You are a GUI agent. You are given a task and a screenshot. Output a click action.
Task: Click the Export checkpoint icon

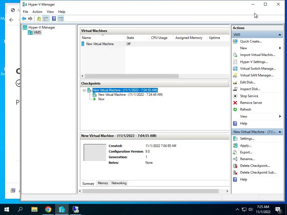[x=235, y=152]
